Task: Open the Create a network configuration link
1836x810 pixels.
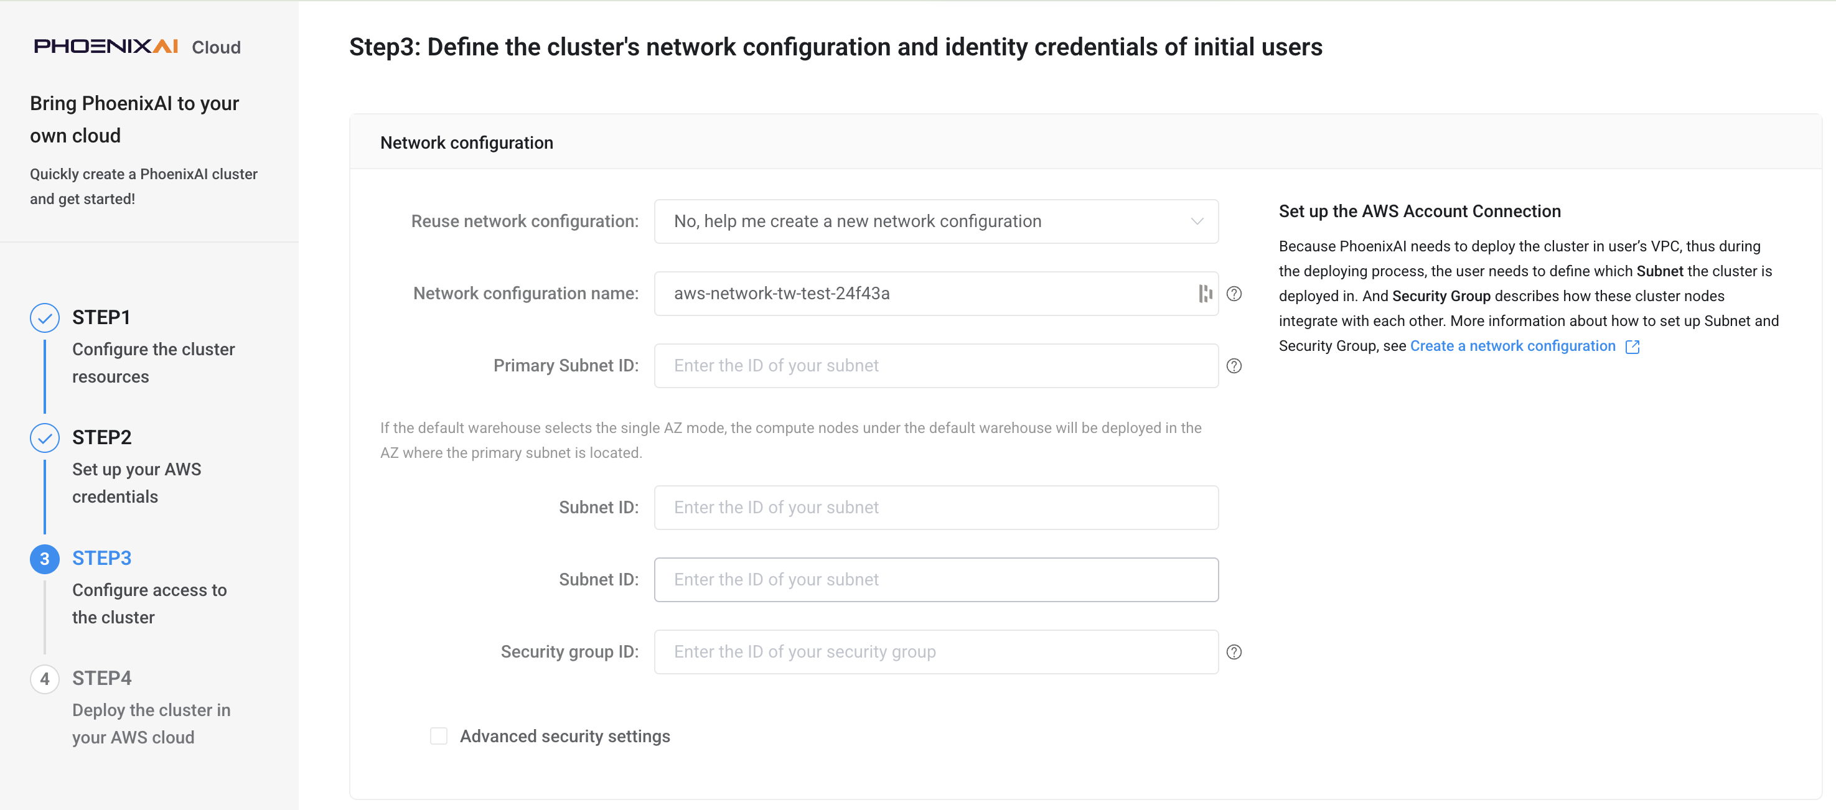Action: coord(1512,347)
